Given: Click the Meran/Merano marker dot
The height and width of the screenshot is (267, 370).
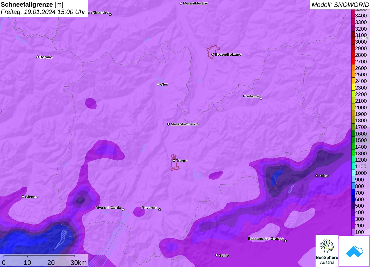Looking at the screenshot, I should point(181,3).
